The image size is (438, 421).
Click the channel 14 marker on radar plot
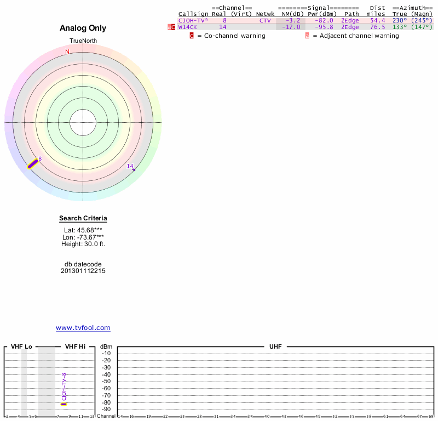(134, 169)
